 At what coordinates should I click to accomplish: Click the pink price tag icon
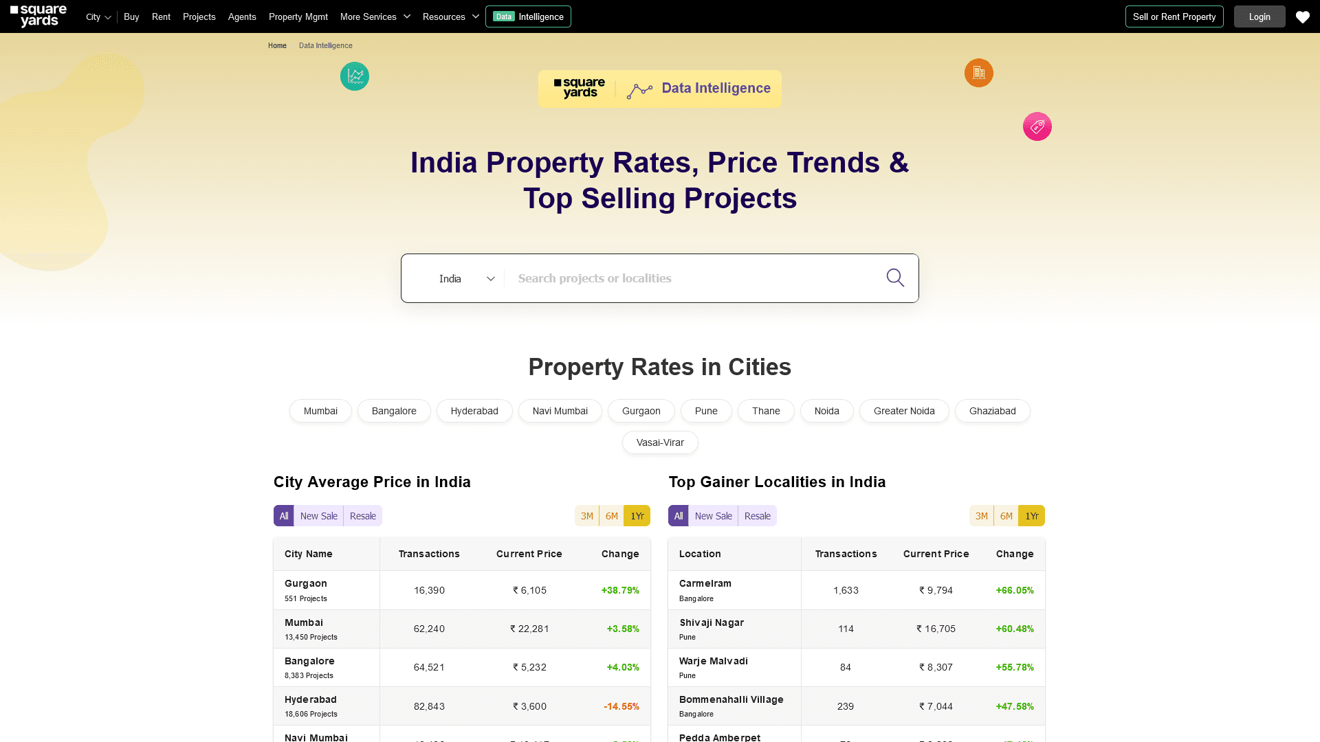click(x=1037, y=126)
